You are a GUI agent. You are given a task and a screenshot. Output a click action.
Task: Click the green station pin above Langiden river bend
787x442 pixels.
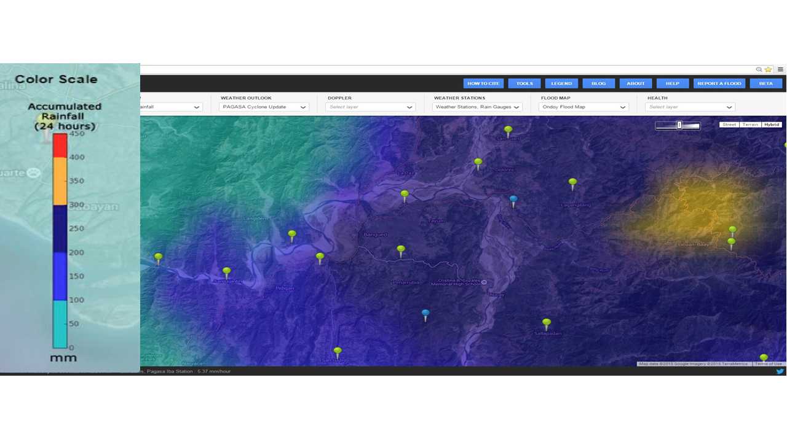point(292,235)
